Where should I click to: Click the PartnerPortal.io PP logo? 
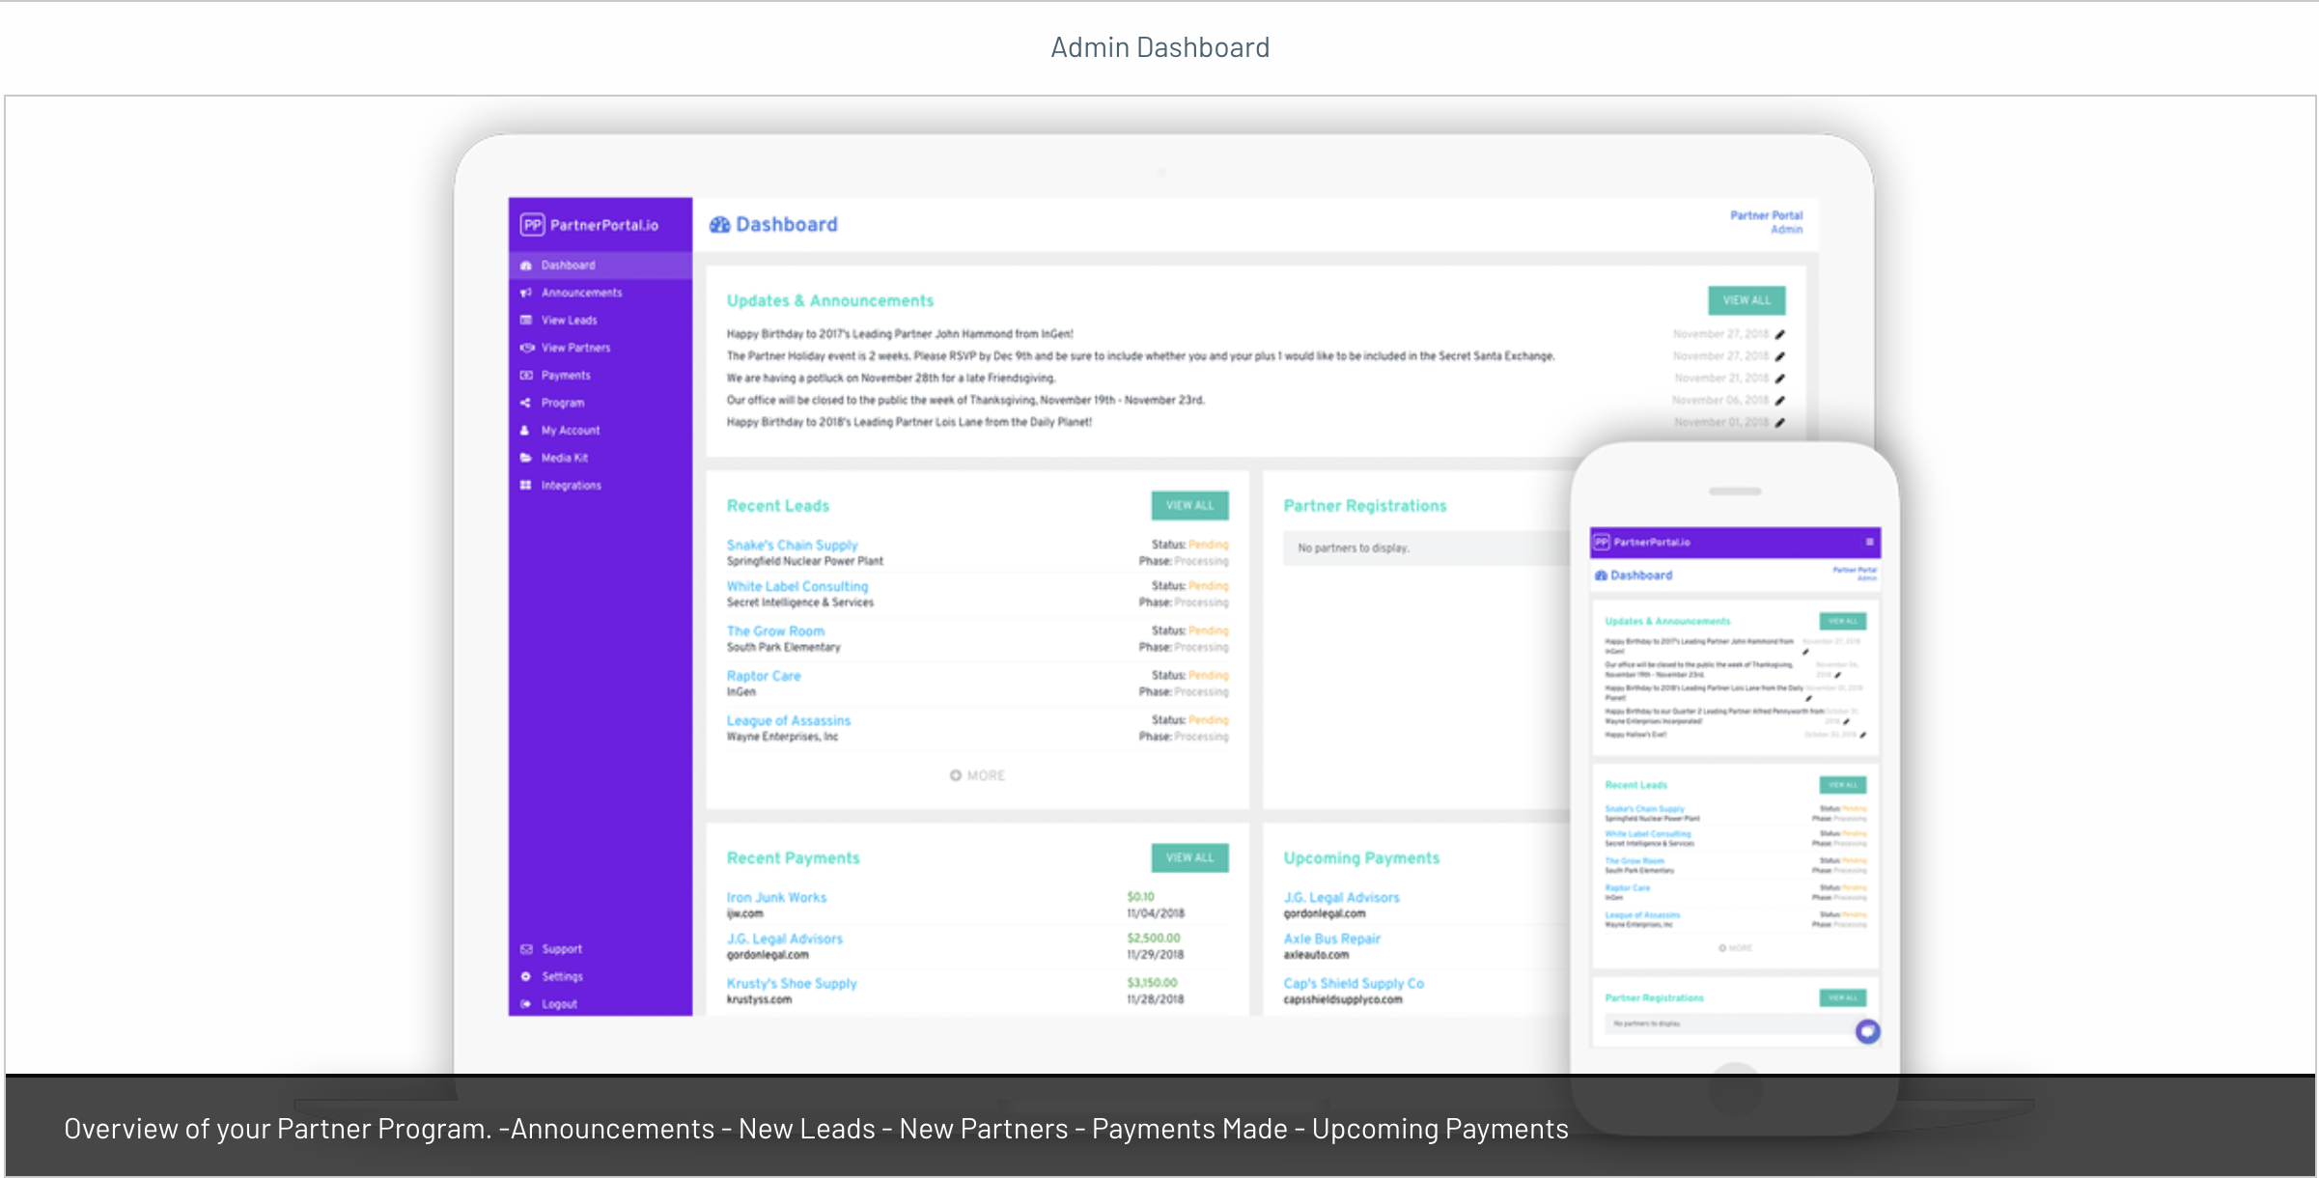[x=534, y=223]
